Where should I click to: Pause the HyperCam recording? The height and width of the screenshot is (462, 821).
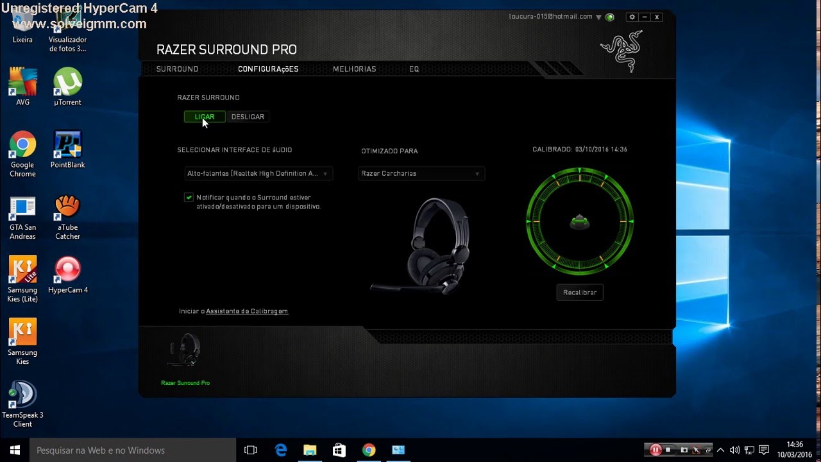pos(655,449)
